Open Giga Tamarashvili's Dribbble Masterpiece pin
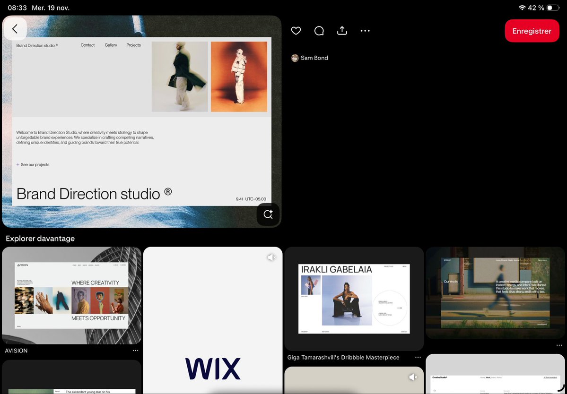Viewport: 567px width, 394px height. pyautogui.click(x=354, y=298)
